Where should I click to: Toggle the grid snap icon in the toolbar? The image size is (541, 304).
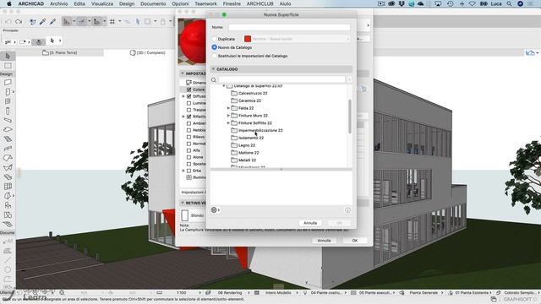click(x=112, y=22)
